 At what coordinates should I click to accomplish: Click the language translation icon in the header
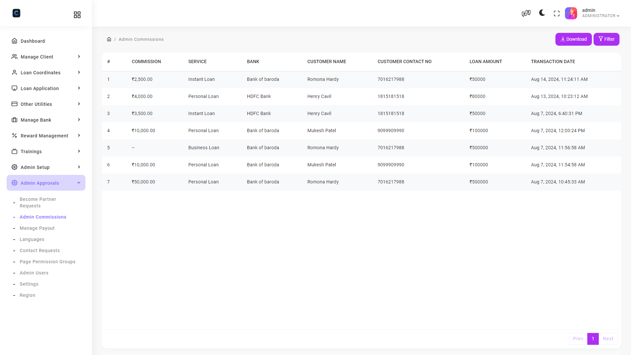(526, 13)
